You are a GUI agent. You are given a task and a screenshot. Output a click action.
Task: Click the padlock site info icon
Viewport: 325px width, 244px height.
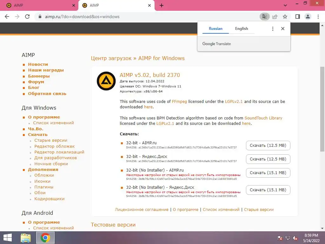click(x=40, y=17)
